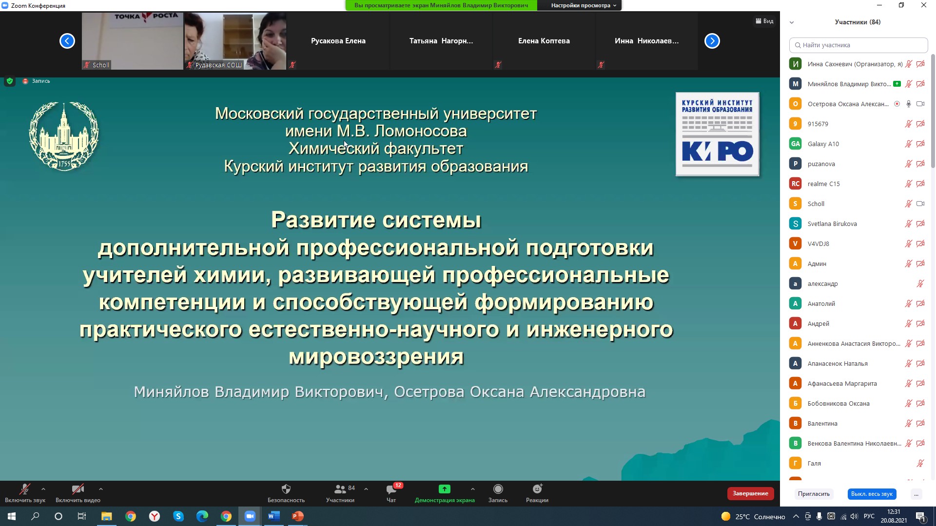Click the Найти участника search field
Screen dimensions: 936x526
(858, 45)
